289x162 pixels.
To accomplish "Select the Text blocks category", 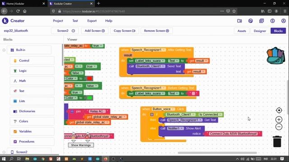I will [x=32, y=91].
